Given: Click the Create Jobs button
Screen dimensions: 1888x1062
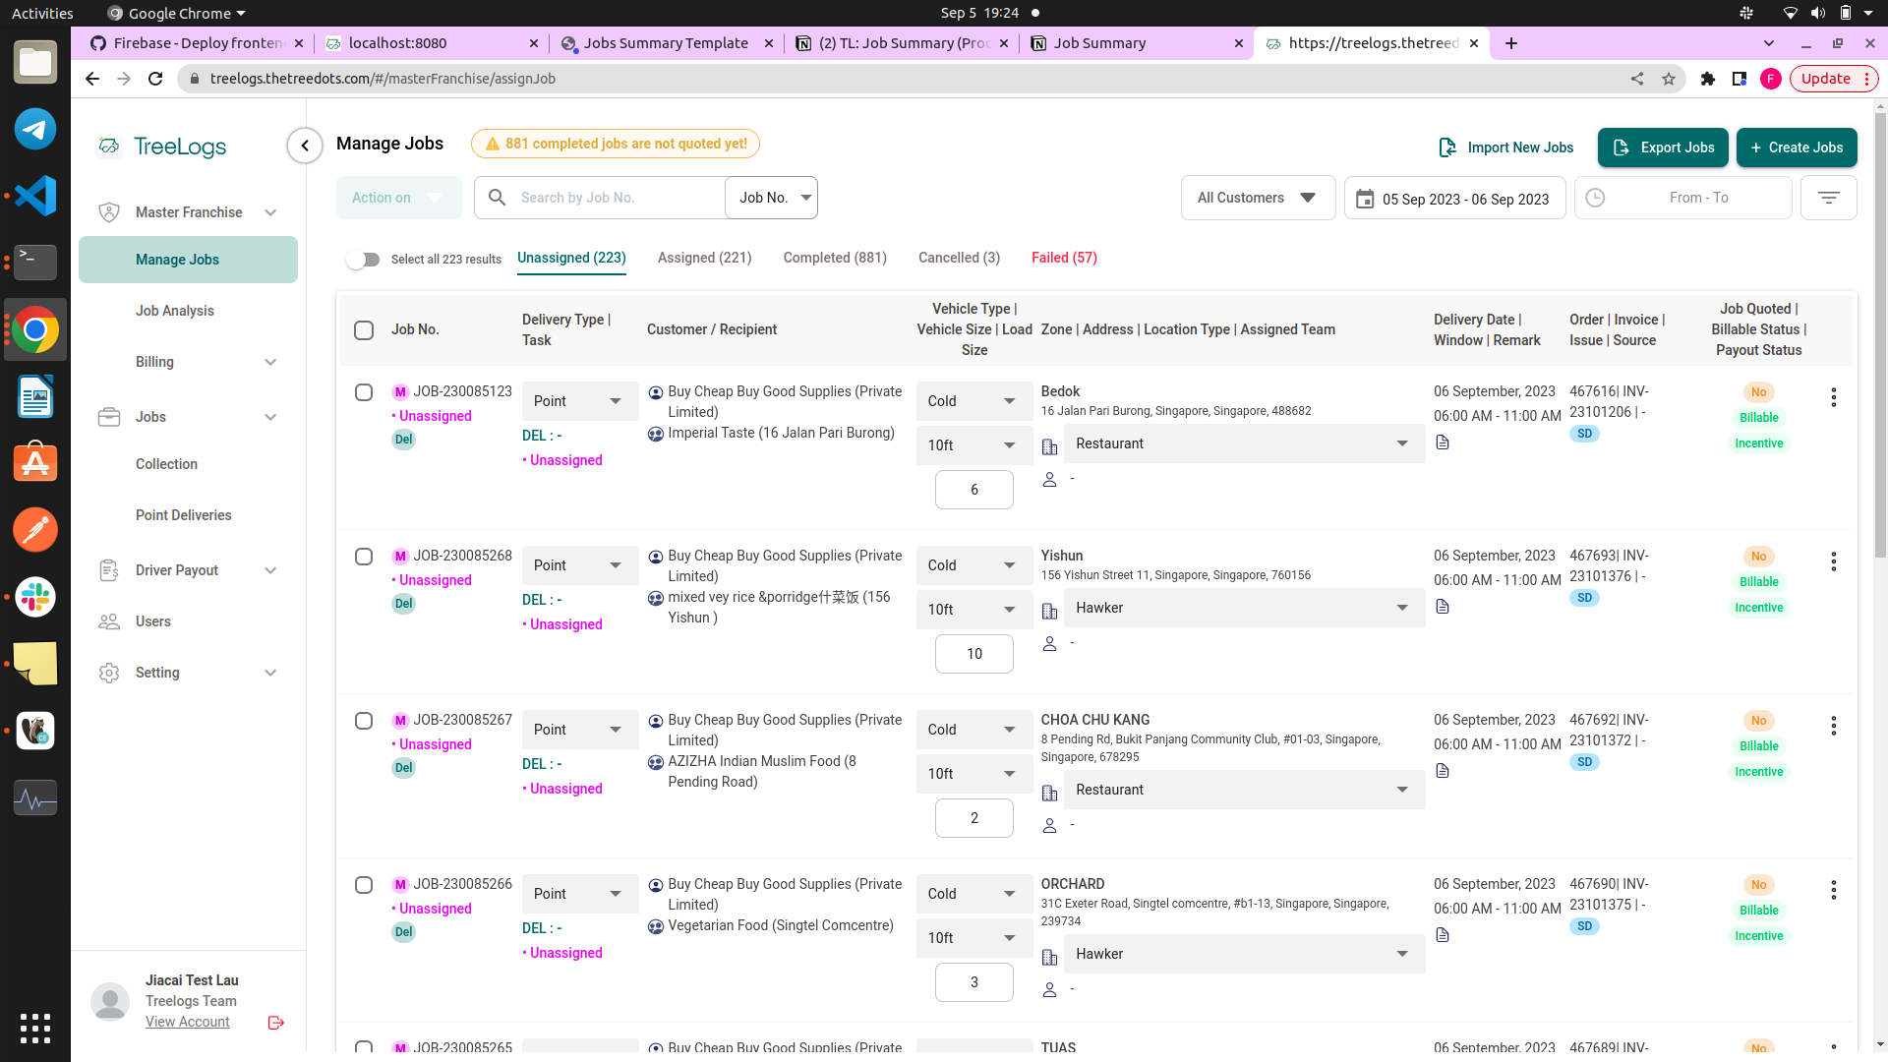Looking at the screenshot, I should (1796, 147).
